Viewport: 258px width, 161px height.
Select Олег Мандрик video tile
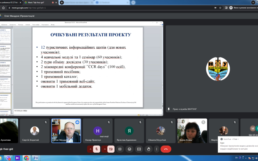click(66, 131)
